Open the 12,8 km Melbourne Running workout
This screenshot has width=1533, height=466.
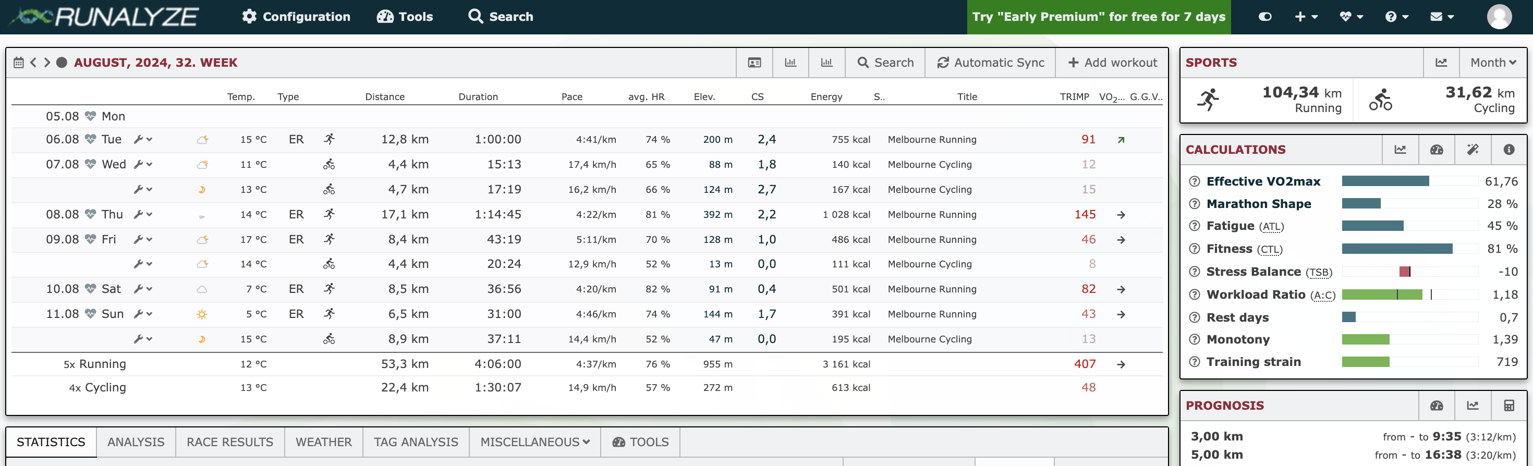586,139
